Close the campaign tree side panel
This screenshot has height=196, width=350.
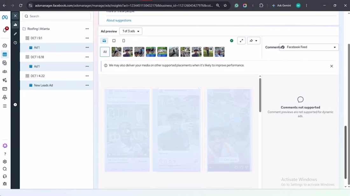[x=15, y=16]
